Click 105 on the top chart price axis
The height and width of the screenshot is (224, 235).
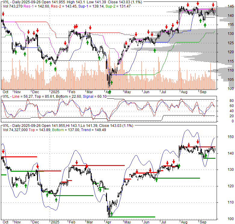click(x=231, y=80)
